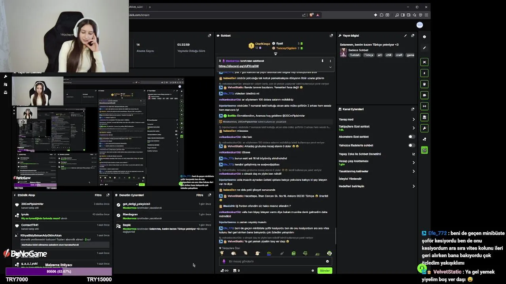Viewport: 506px width, 284px height.
Task: Toggle the moderation log widget icon in sidebar
Action: 424,84
